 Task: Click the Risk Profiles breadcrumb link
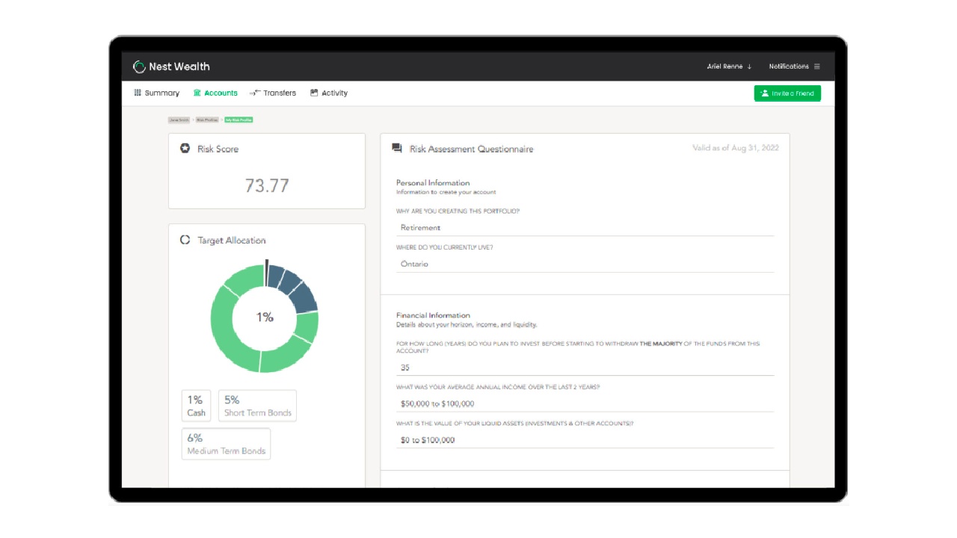[207, 120]
